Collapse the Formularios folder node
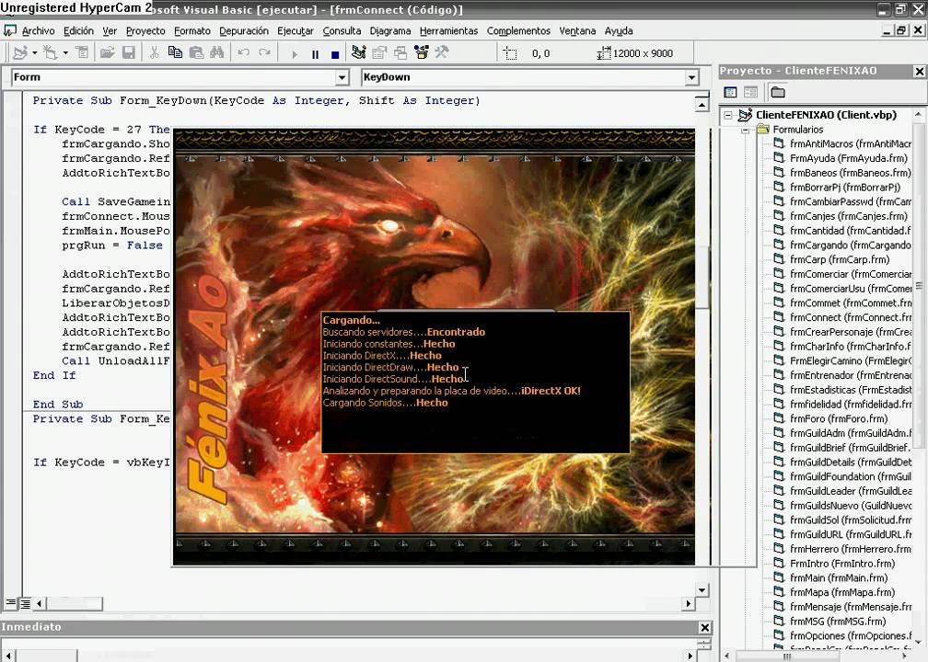 pos(746,130)
